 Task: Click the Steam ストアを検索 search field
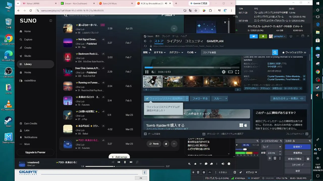236,52
